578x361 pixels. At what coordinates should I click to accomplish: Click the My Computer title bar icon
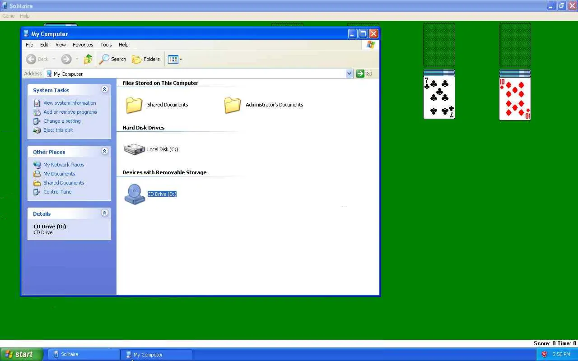click(x=26, y=33)
